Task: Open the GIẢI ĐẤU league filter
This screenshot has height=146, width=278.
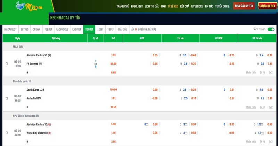Action: 123,30
